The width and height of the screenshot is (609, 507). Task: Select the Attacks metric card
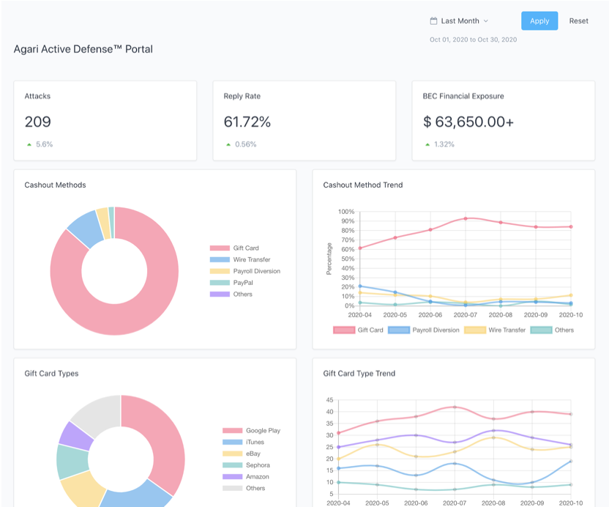coord(105,119)
